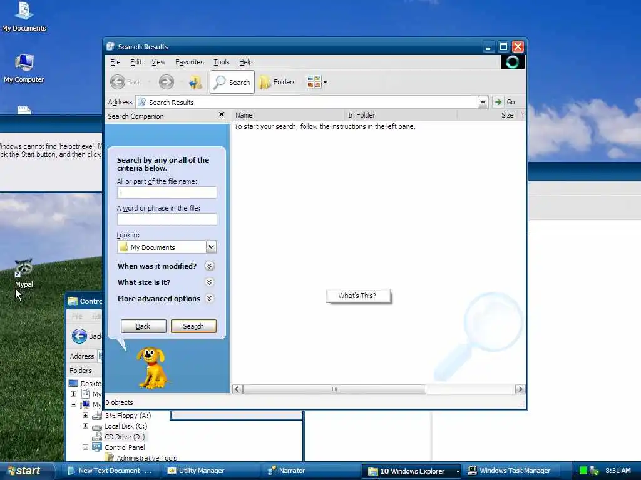Switch to New Text Document taskbar item
The image size is (641, 480).
click(x=110, y=471)
